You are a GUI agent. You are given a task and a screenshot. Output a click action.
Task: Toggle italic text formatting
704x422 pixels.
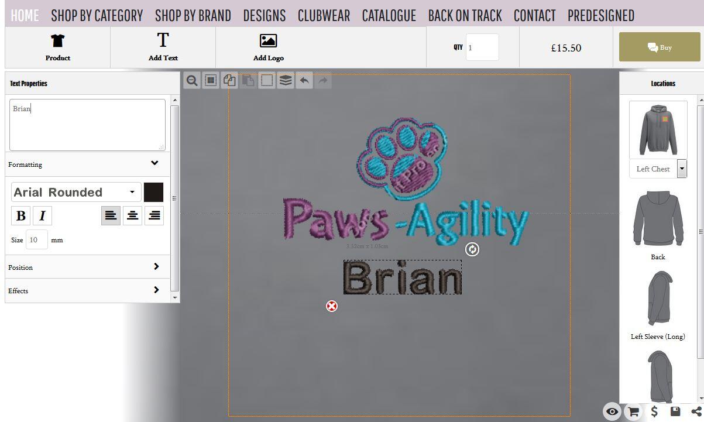click(42, 216)
